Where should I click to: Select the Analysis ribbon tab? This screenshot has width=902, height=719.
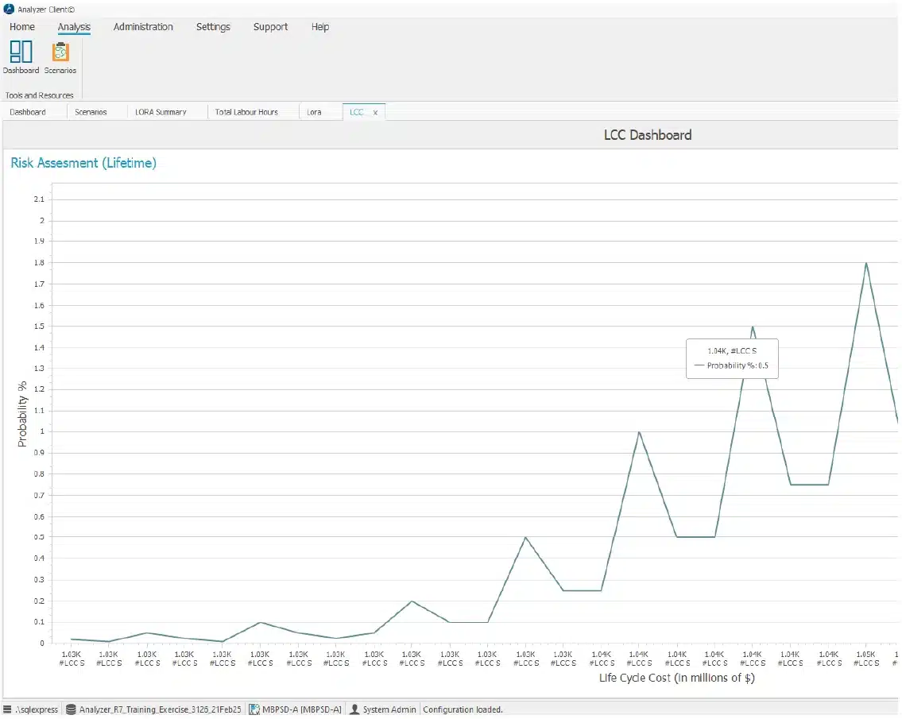(74, 27)
